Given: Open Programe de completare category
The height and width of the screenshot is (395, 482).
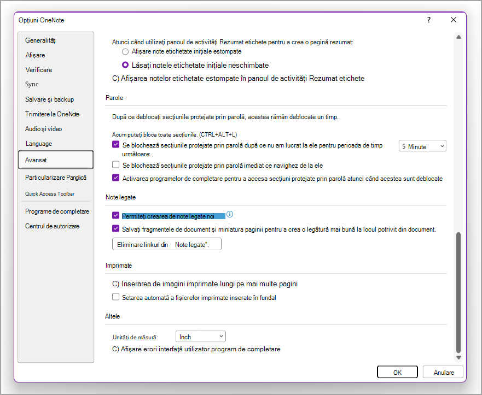Looking at the screenshot, I should 57,211.
